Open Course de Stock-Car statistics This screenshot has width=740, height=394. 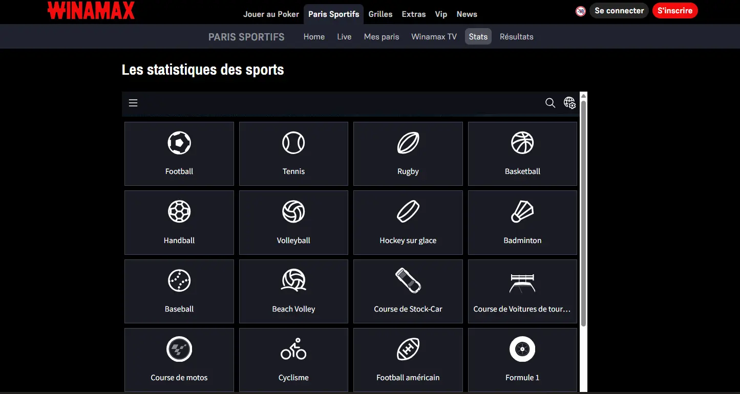pyautogui.click(x=408, y=291)
